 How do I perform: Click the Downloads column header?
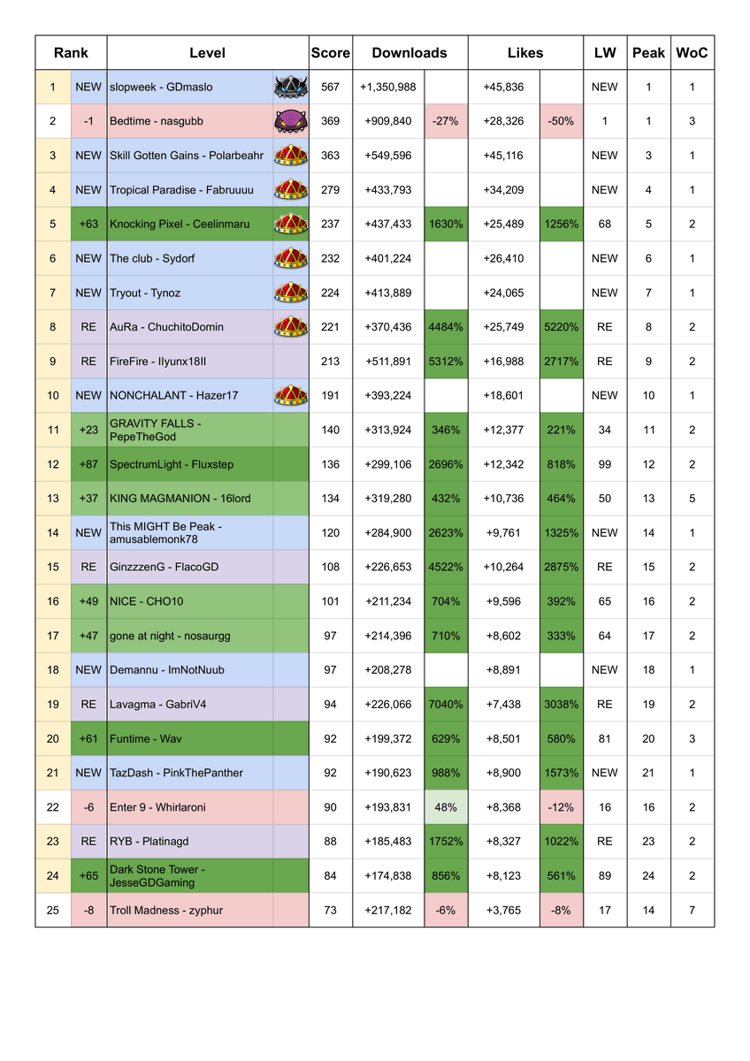pyautogui.click(x=410, y=53)
